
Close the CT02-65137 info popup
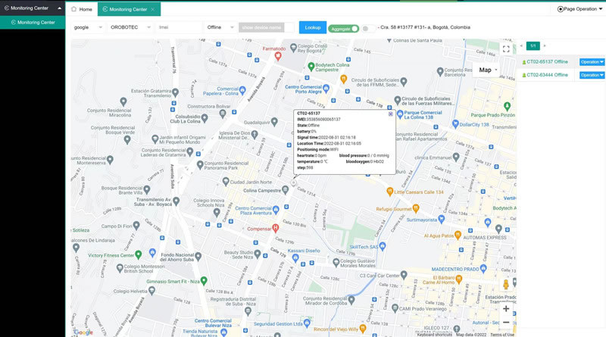click(390, 114)
